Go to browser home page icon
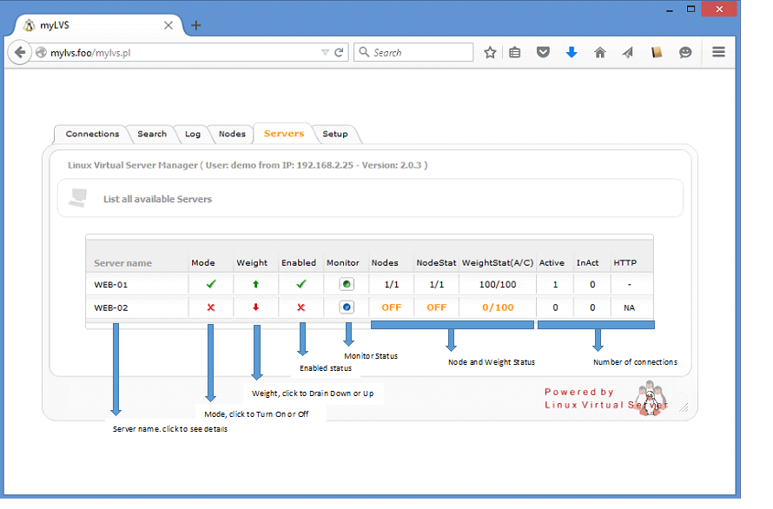The height and width of the screenshot is (509, 773). tap(599, 53)
